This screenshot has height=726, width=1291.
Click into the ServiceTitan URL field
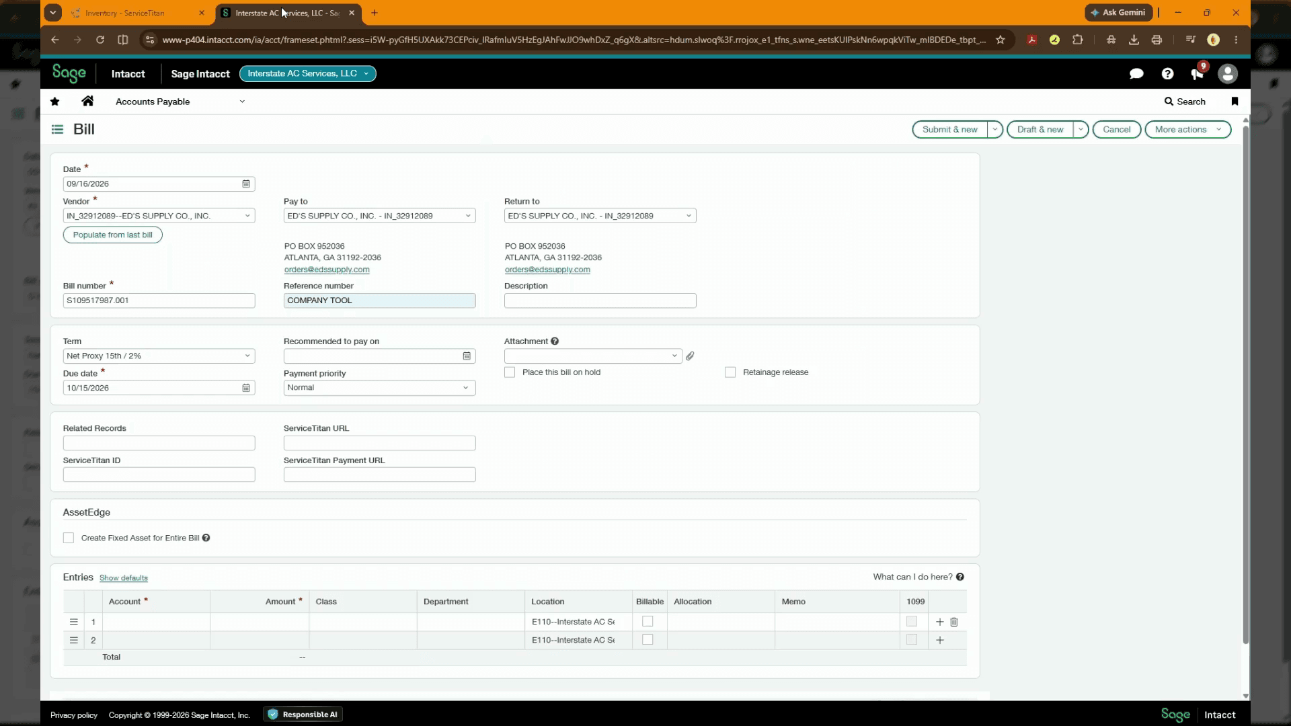tap(379, 443)
